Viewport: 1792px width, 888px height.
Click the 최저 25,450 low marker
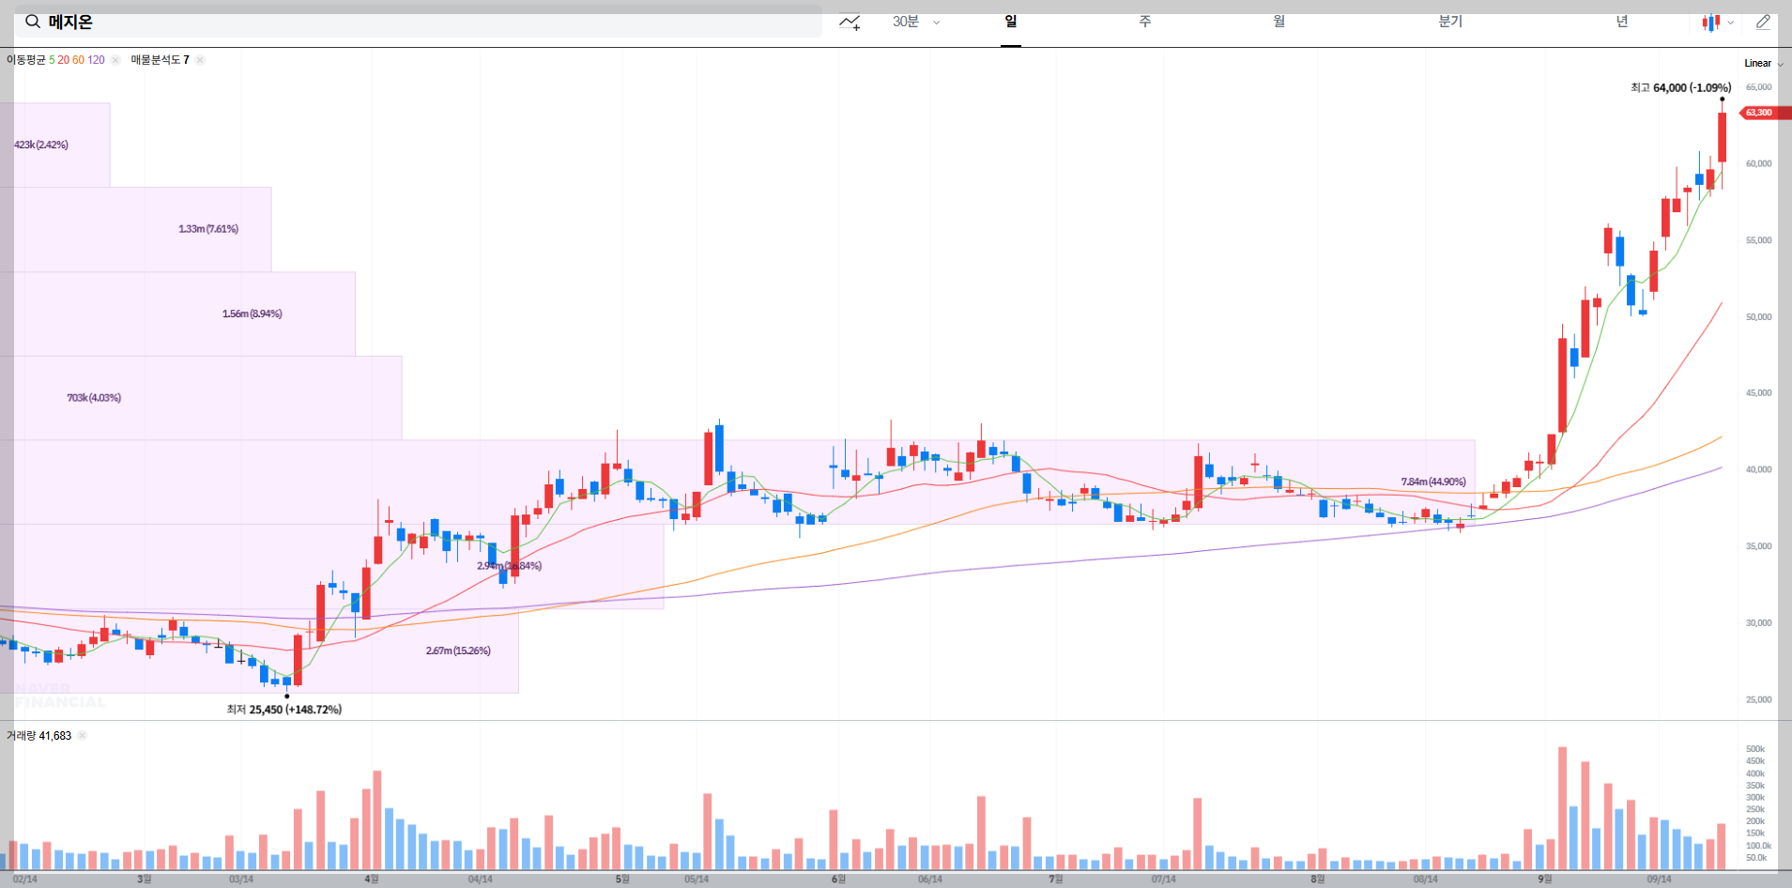click(283, 710)
